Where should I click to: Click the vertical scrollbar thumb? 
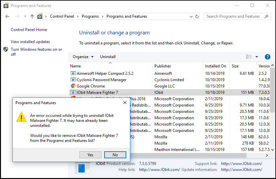tap(272, 90)
